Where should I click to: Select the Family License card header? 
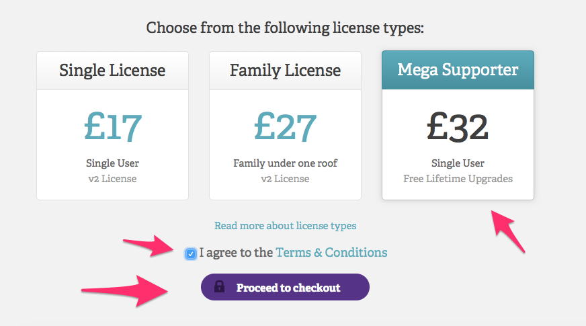pos(285,70)
